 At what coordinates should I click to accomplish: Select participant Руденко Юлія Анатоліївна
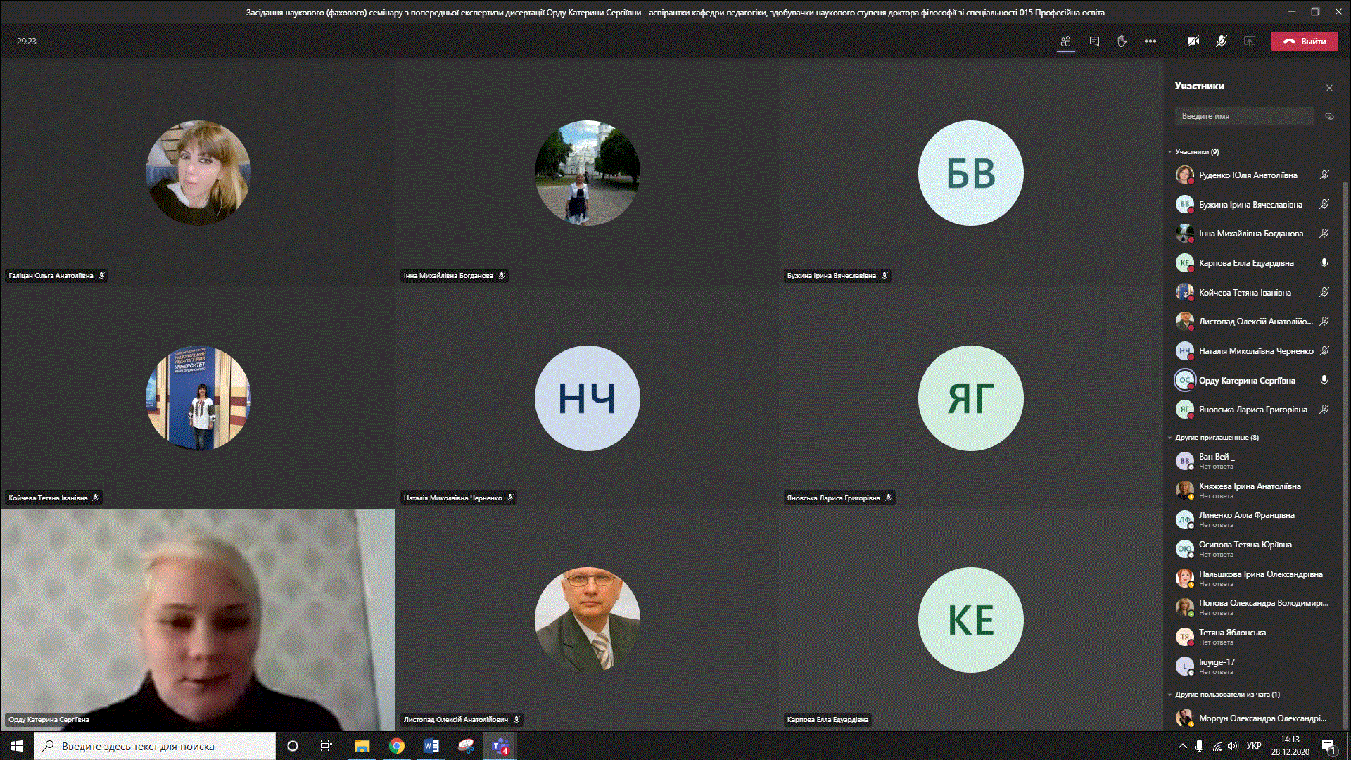point(1248,175)
